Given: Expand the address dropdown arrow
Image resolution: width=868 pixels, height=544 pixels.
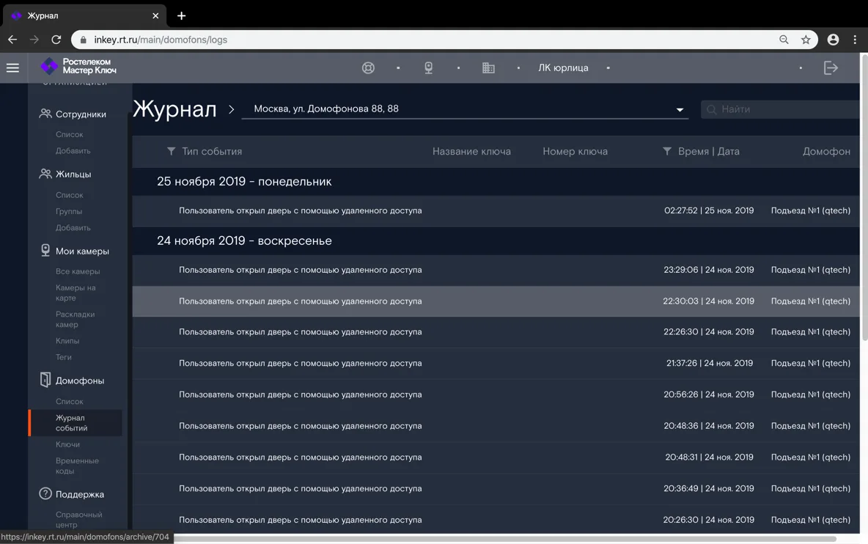Looking at the screenshot, I should (680, 109).
